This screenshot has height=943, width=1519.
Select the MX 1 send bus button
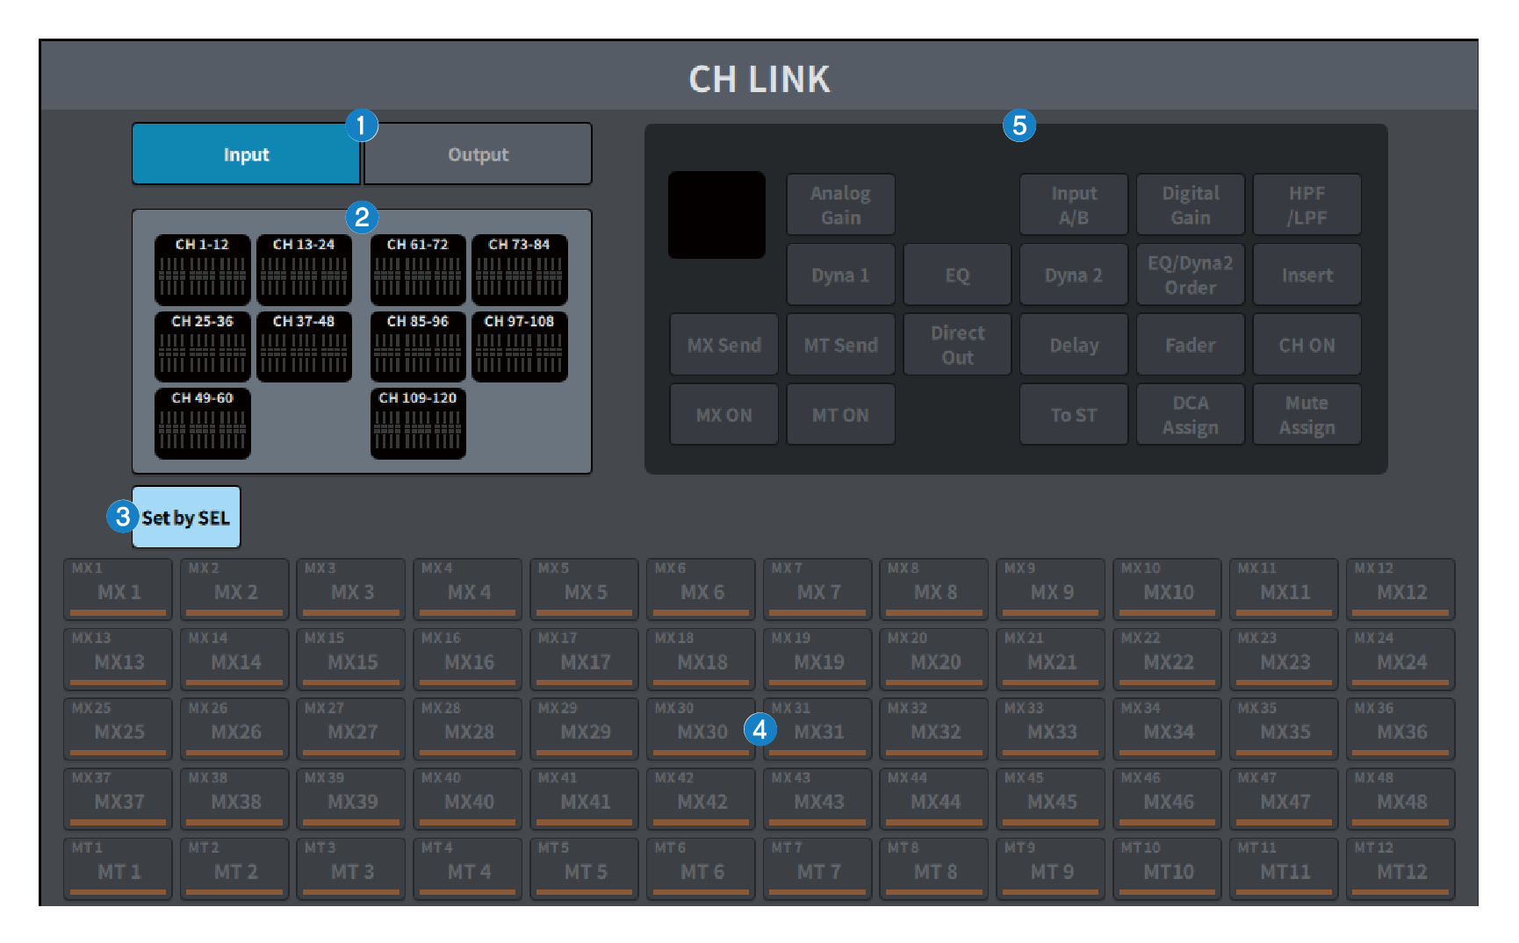tap(119, 589)
